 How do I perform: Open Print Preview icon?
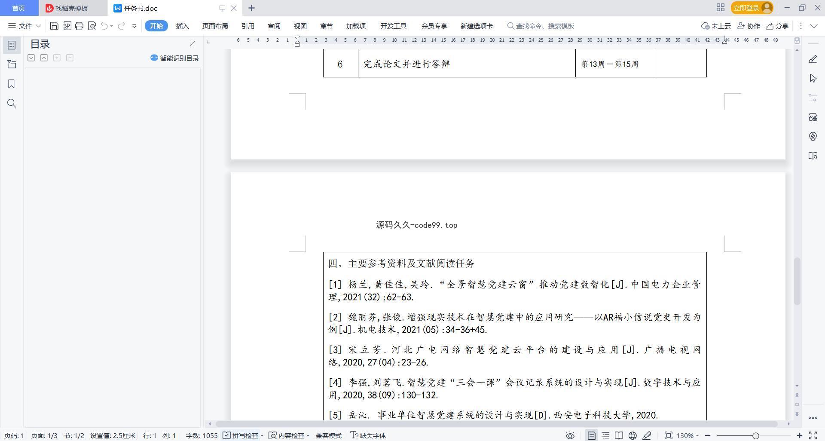[x=92, y=26]
